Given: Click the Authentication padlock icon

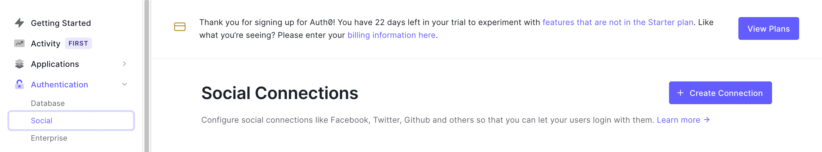Looking at the screenshot, I should (x=19, y=84).
